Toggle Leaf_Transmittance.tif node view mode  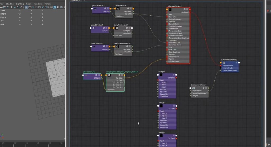tap(130, 47)
